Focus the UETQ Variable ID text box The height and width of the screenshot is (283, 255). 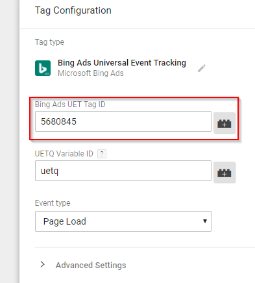point(123,171)
